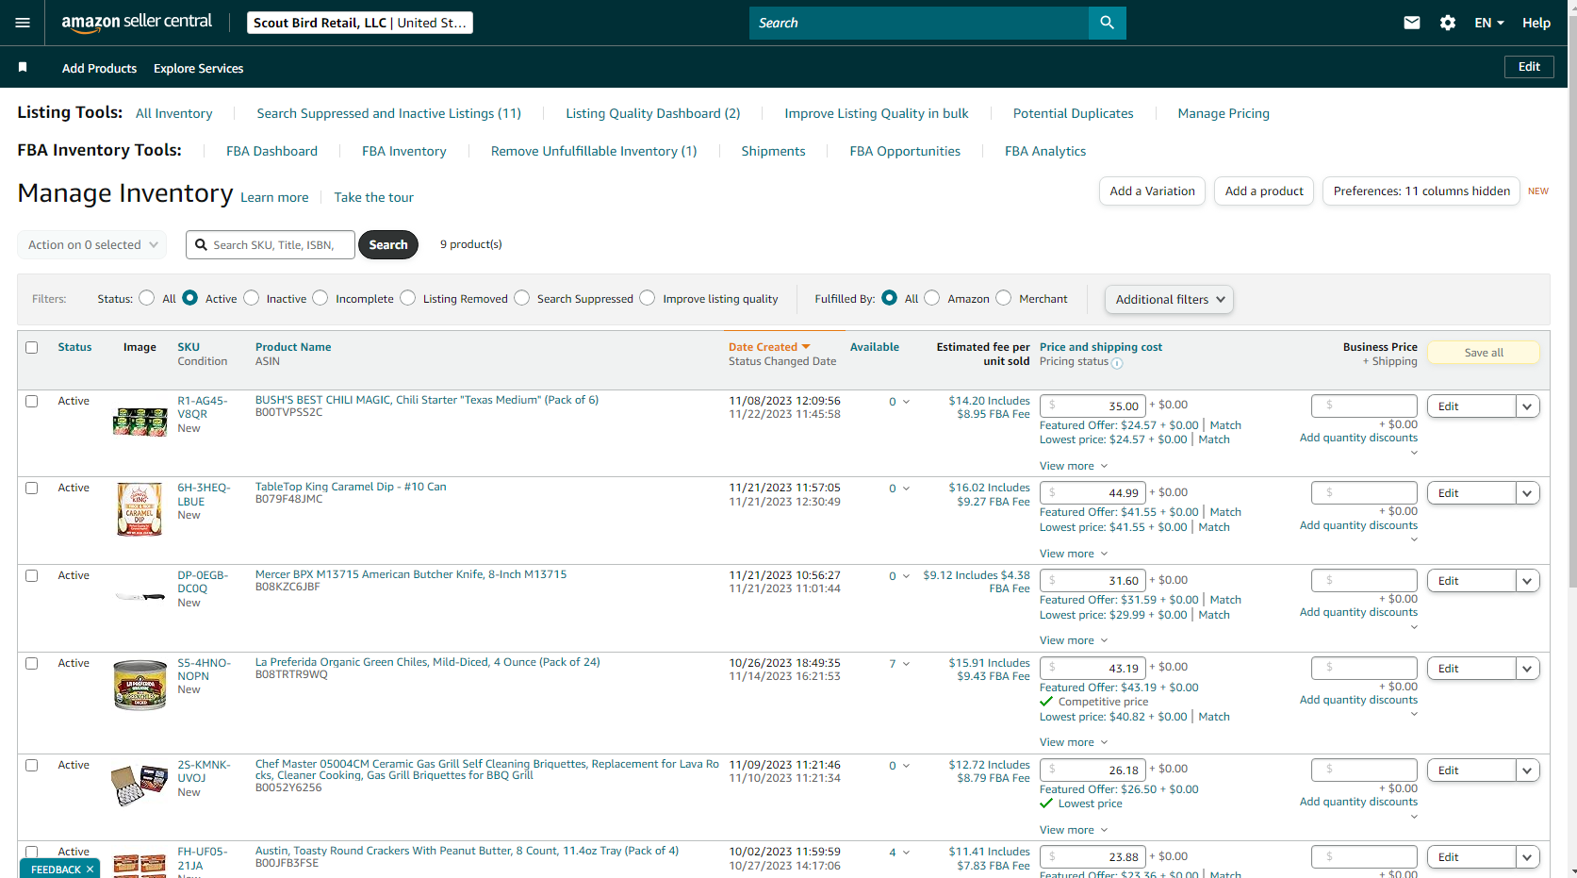The height and width of the screenshot is (878, 1577).
Task: Open Search Suppressed and Inactive Listings (11)
Action: 388,113
